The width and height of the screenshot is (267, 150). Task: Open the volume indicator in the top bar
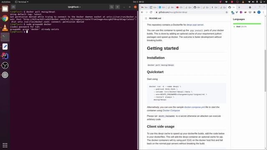[253, 2]
